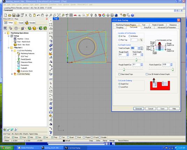
Task: Select the pointer tool in the vertical toolbar
Action: pos(51,83)
